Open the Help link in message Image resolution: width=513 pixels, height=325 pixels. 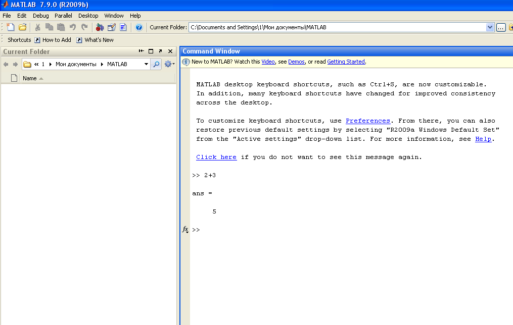483,139
